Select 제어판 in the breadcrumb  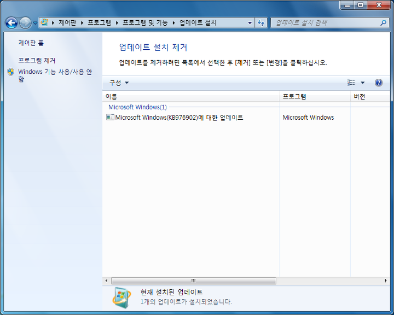[x=67, y=22]
